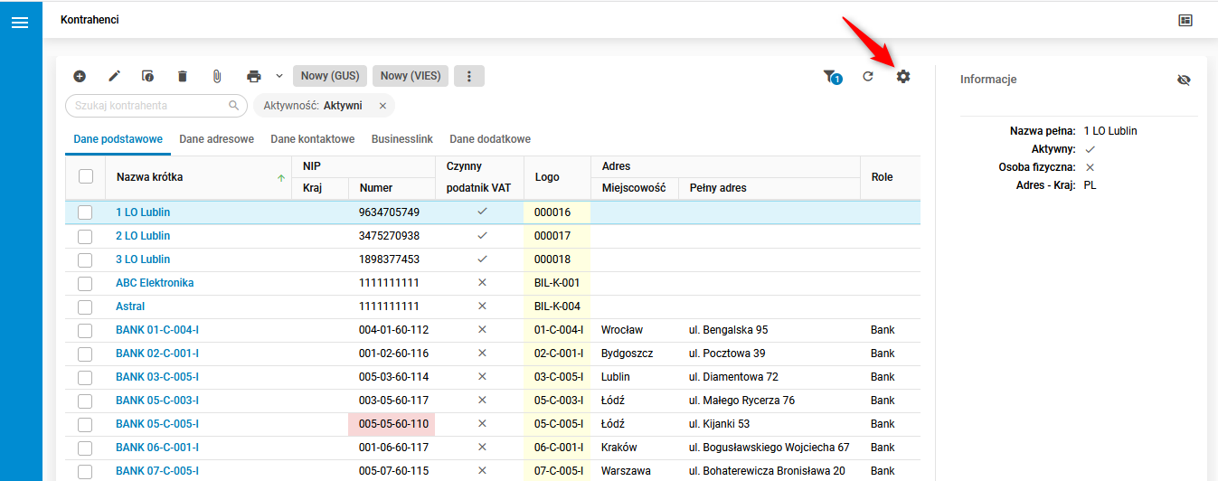Check the BANK 03-C-005-I row checkbox
1218x481 pixels.
coord(85,377)
